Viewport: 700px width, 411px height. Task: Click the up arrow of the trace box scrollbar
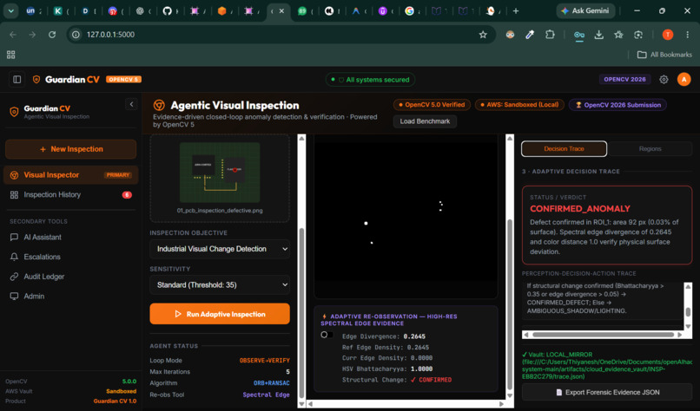click(688, 286)
